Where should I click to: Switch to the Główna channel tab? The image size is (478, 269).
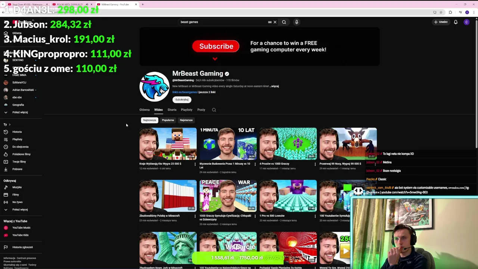145,110
